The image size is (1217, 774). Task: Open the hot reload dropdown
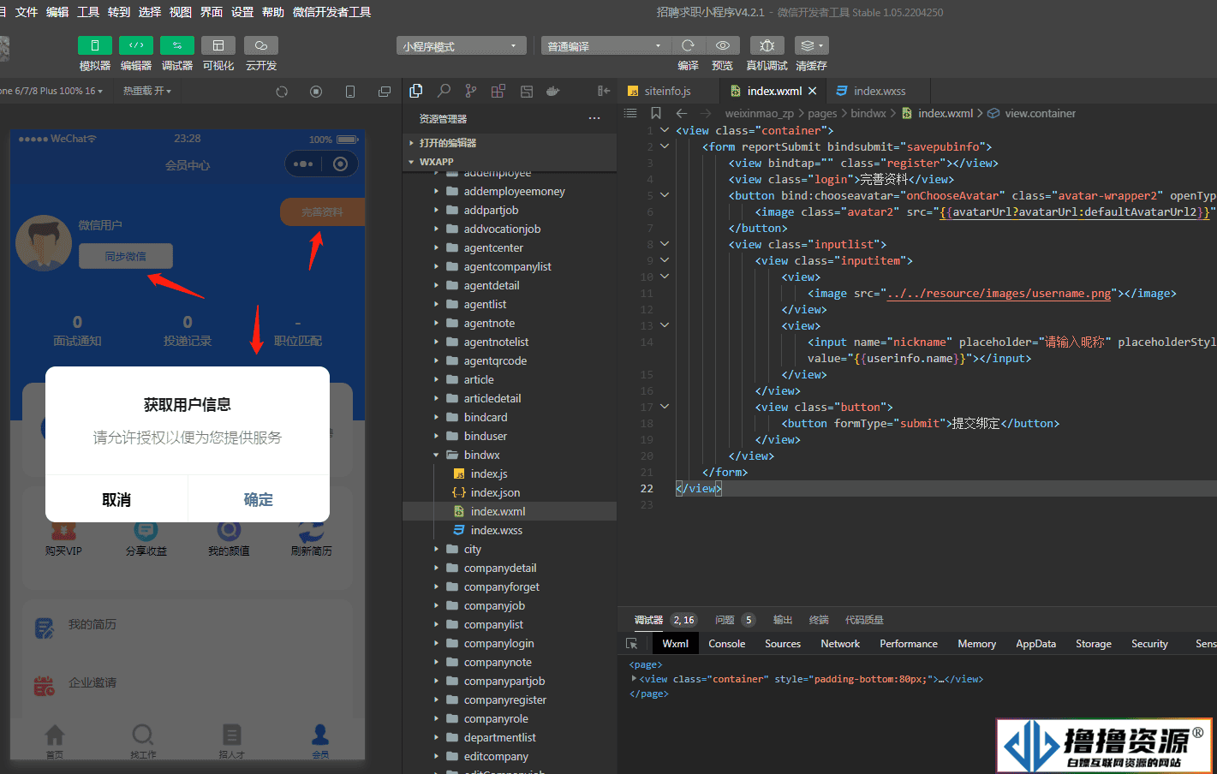[x=147, y=91]
